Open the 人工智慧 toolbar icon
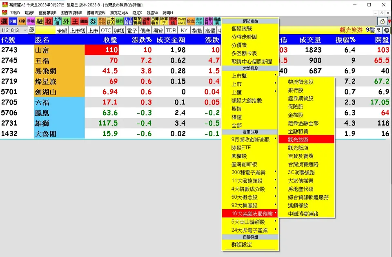392x257 pixels. point(128,22)
